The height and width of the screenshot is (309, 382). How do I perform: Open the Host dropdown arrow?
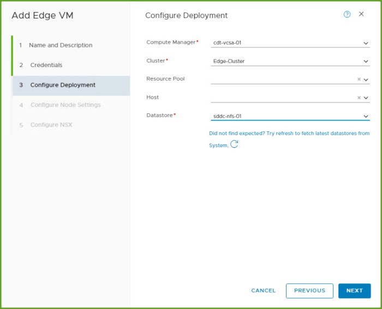pyautogui.click(x=366, y=98)
